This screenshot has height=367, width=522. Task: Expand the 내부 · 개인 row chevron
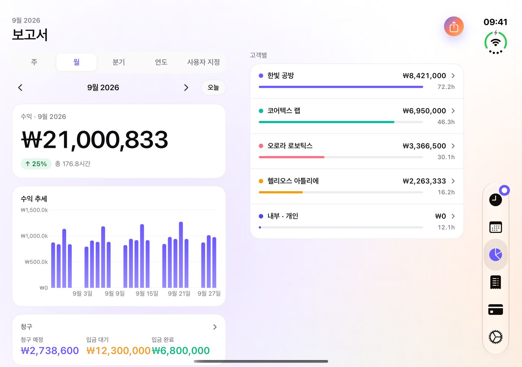(453, 216)
